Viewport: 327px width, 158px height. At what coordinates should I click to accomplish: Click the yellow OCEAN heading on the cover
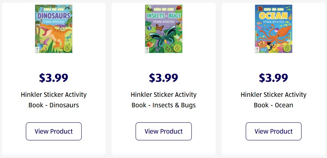pyautogui.click(x=273, y=16)
